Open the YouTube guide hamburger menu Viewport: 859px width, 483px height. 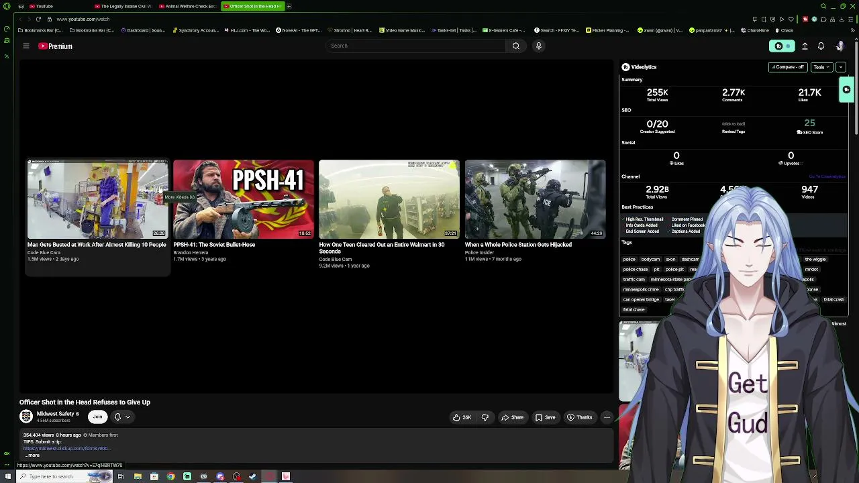(26, 46)
